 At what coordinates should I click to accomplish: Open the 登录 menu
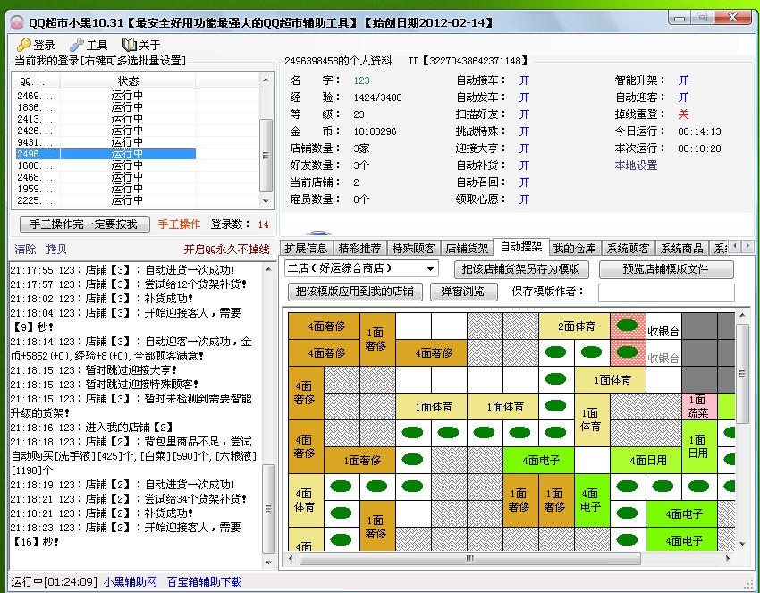[x=36, y=45]
